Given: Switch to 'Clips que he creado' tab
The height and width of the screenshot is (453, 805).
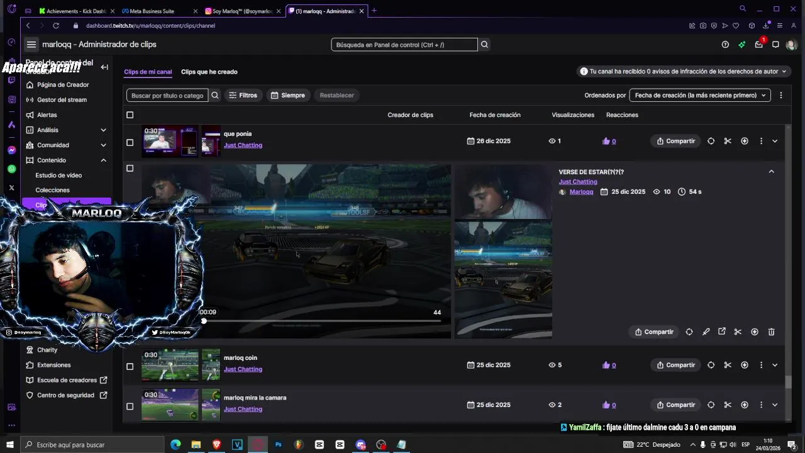Looking at the screenshot, I should coord(209,72).
